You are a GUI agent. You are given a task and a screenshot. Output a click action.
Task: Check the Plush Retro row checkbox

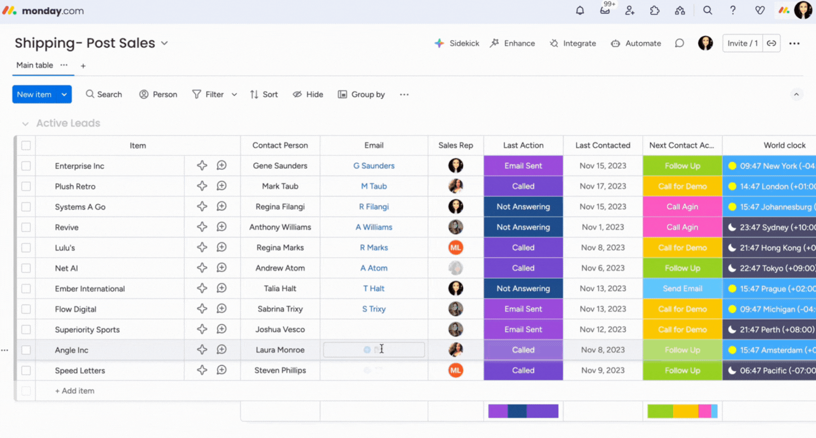pos(26,186)
